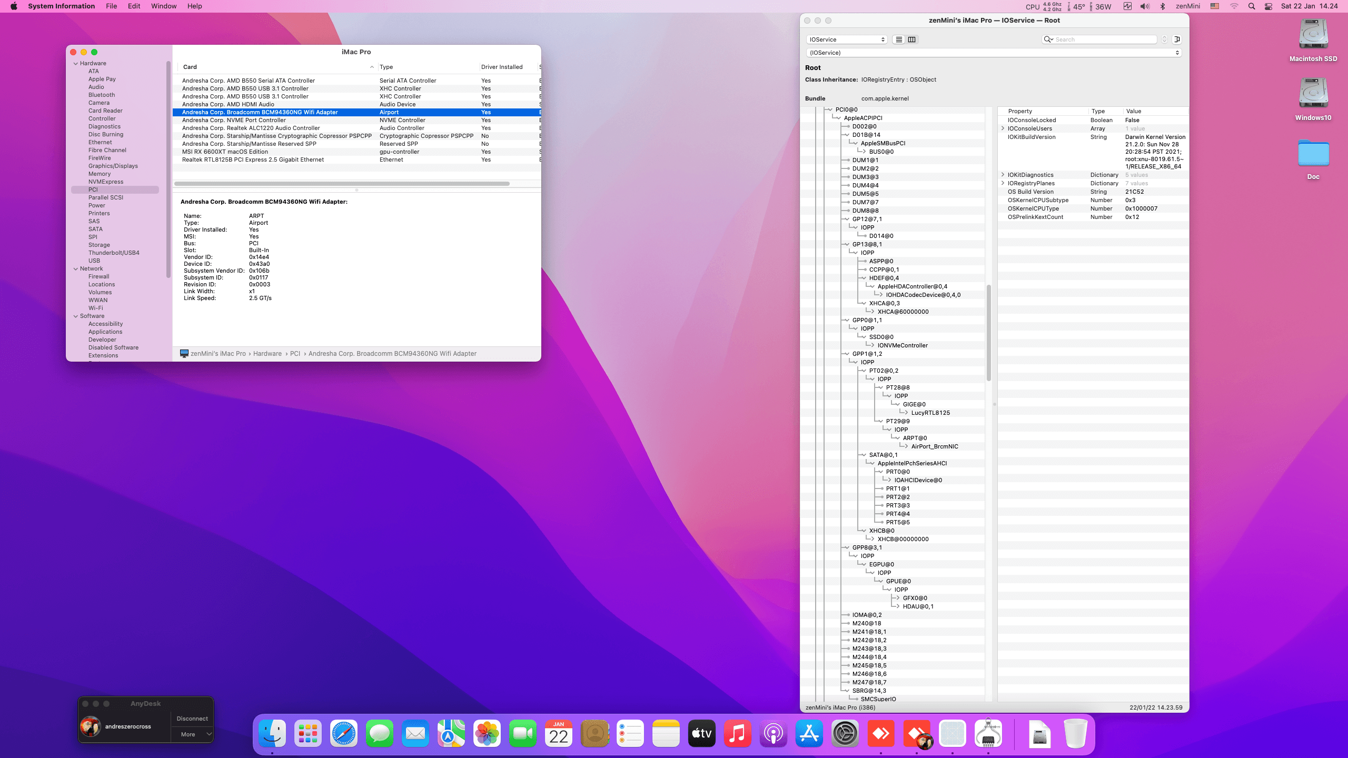Image resolution: width=1348 pixels, height=758 pixels.
Task: Open Control Center in the menu bar
Action: coord(1268,6)
